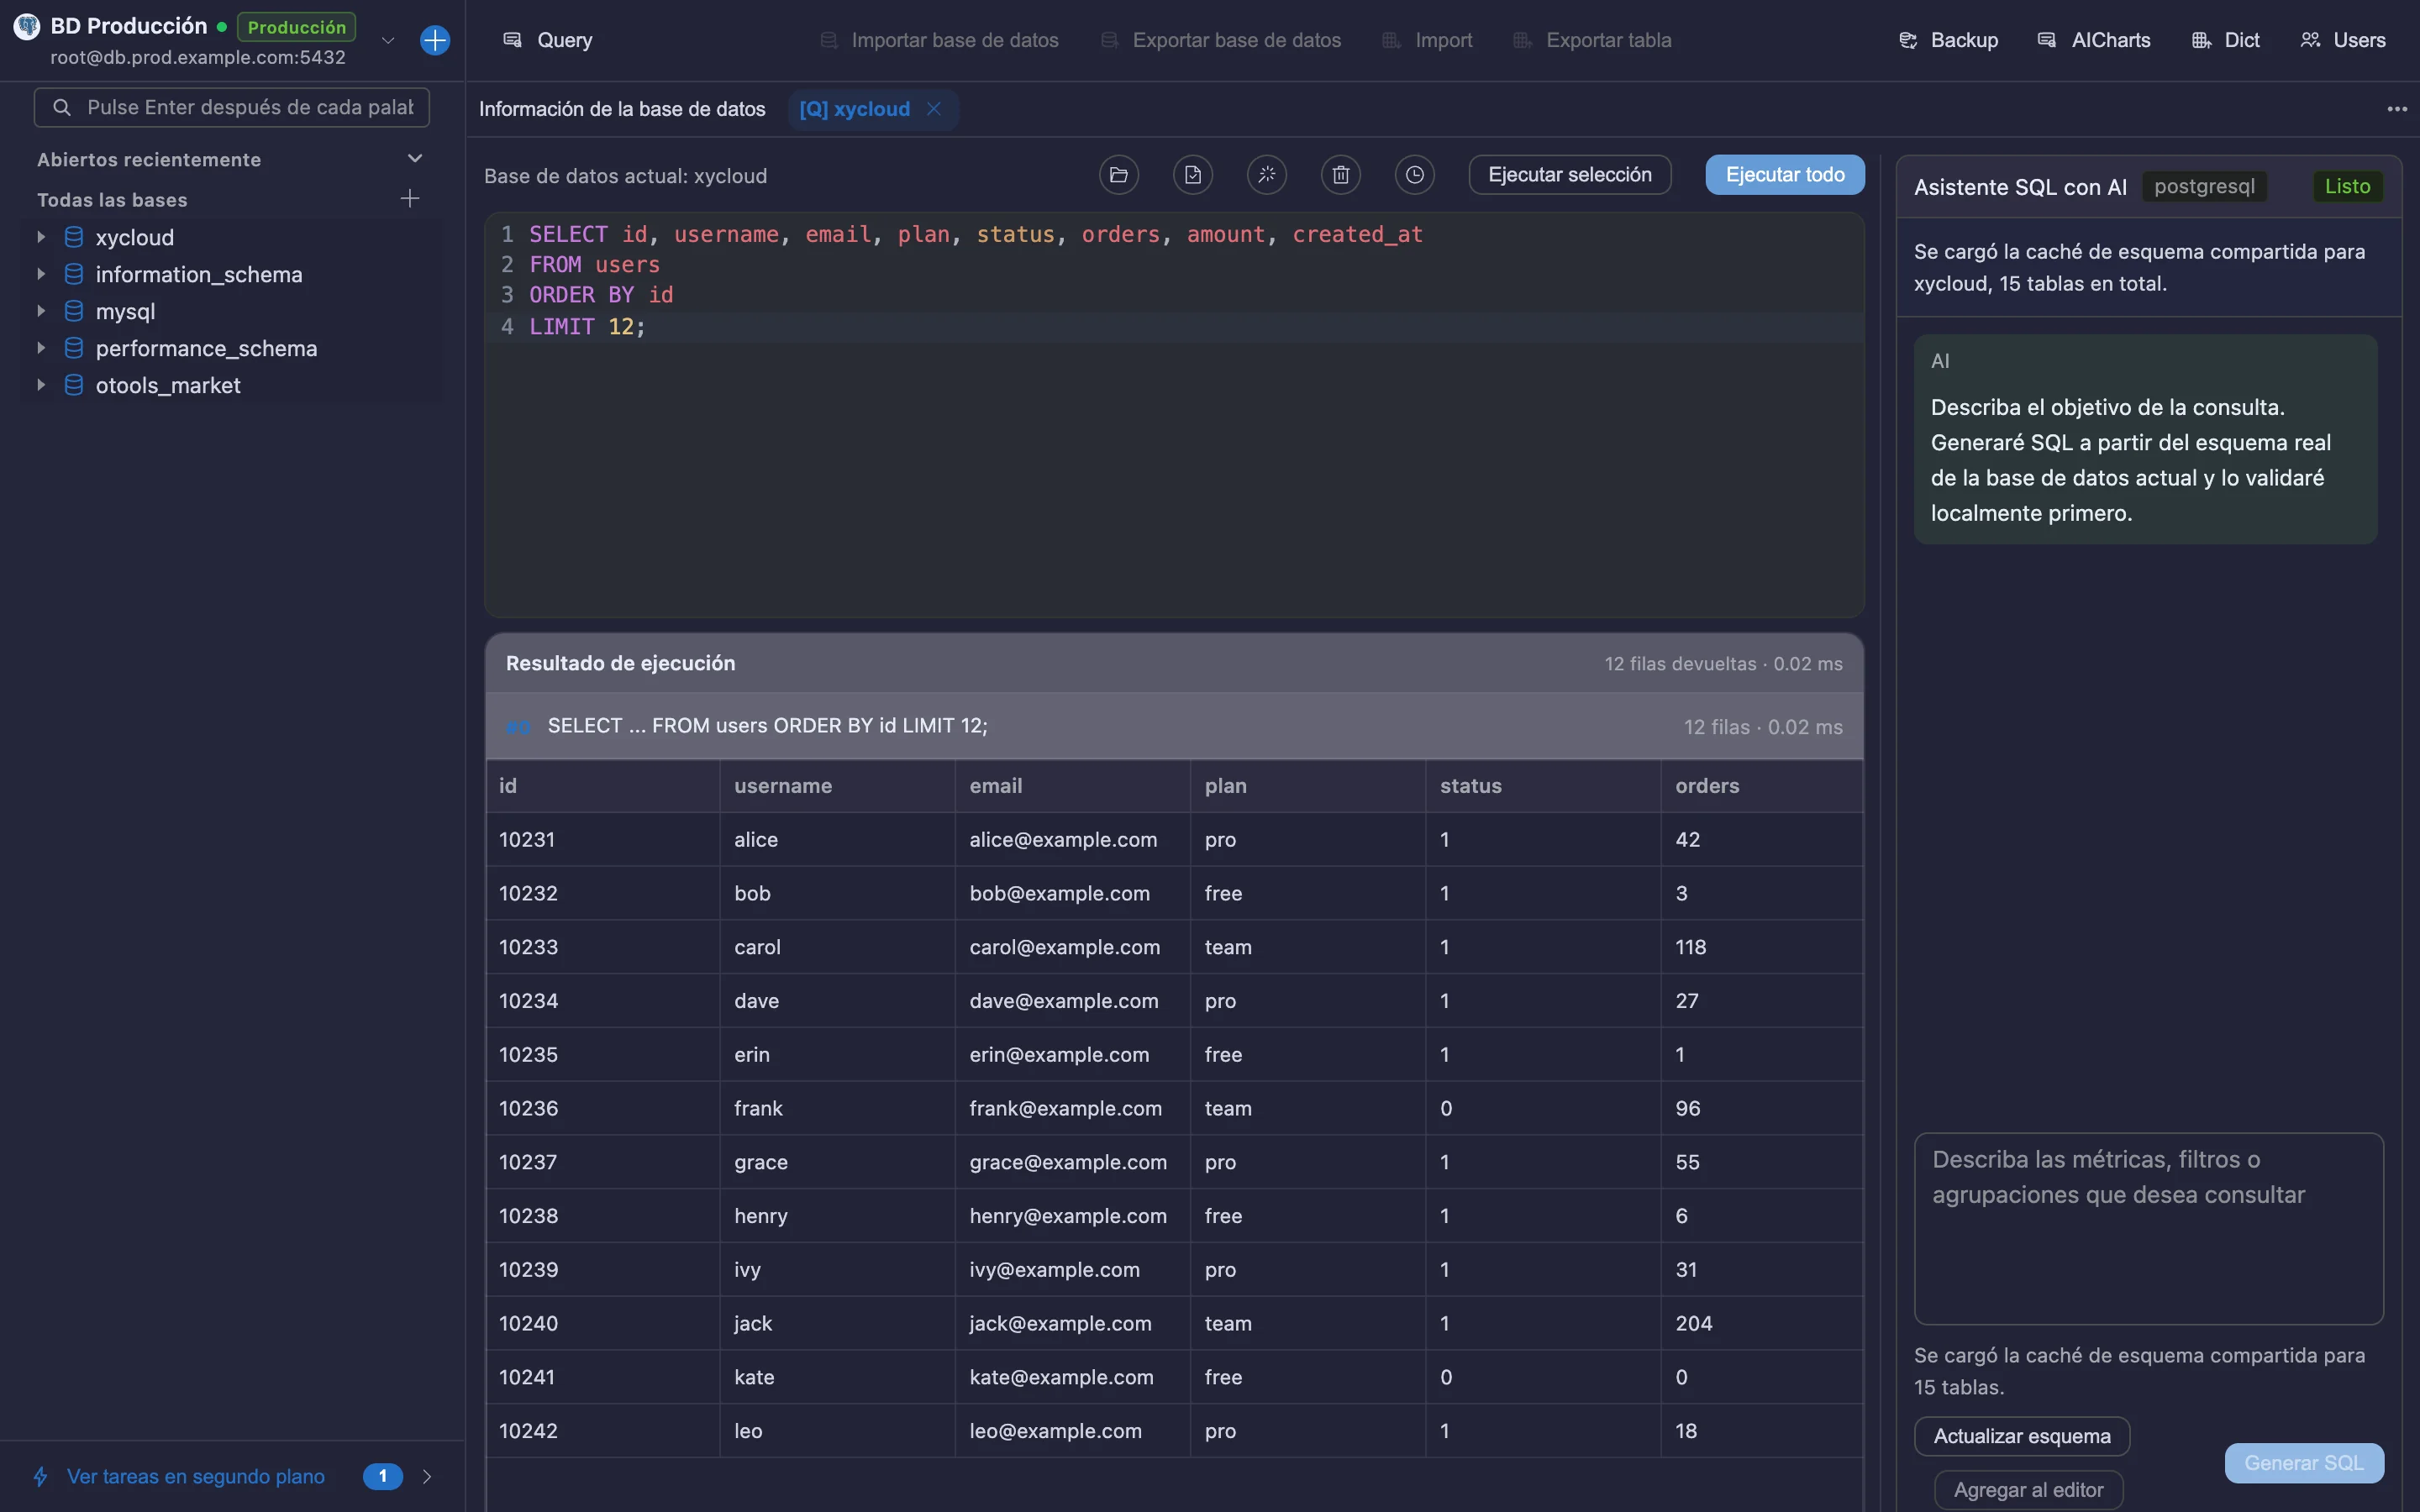The width and height of the screenshot is (2420, 1512).
Task: Close the [Q] xycloud tab
Action: [934, 109]
